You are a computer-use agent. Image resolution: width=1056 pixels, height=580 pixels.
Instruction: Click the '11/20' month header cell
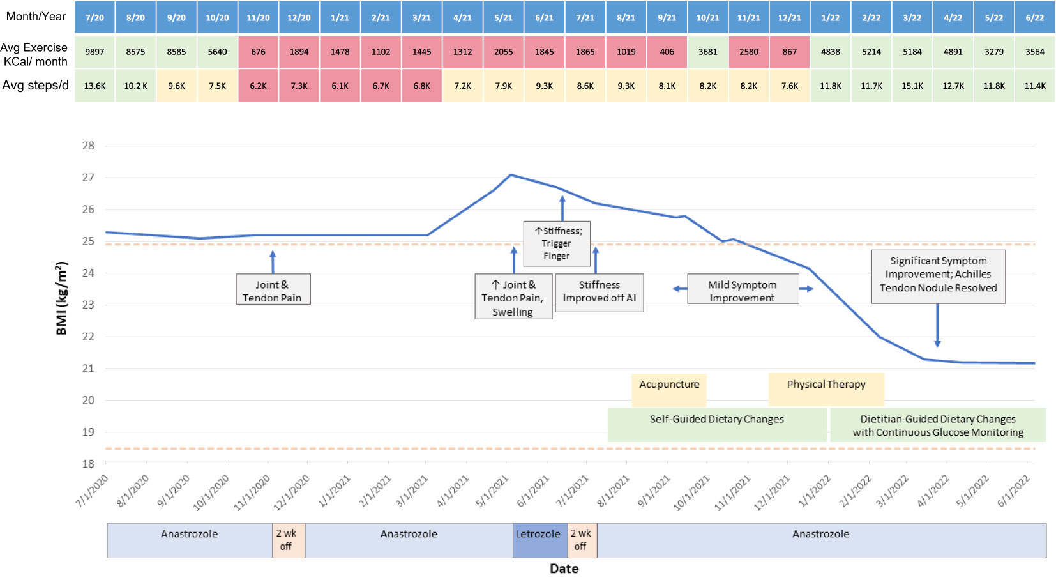[x=258, y=17]
